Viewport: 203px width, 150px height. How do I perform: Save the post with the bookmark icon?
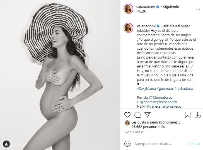point(187,115)
